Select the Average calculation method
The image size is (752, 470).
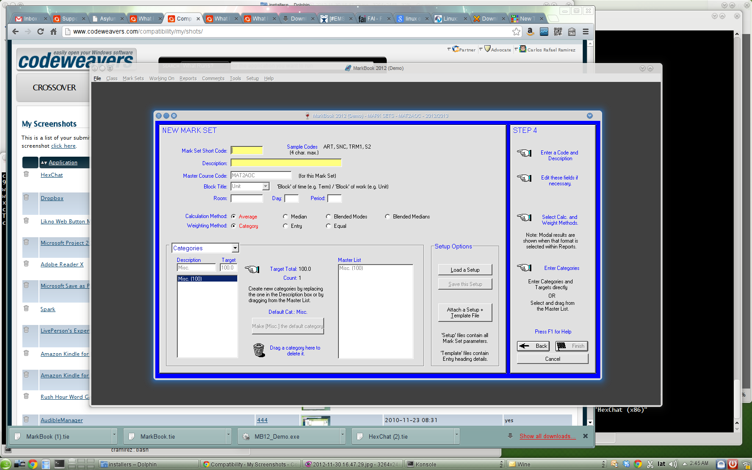point(233,217)
